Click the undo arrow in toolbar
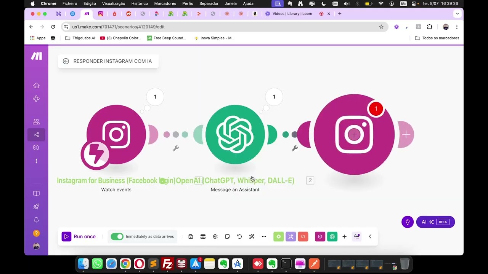Image resolution: width=488 pixels, height=274 pixels. pyautogui.click(x=239, y=236)
